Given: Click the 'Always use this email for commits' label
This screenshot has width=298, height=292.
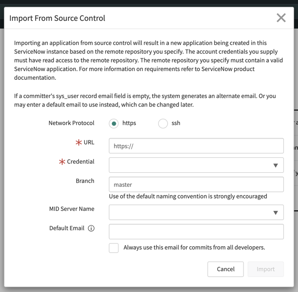Looking at the screenshot, I should 194,248.
